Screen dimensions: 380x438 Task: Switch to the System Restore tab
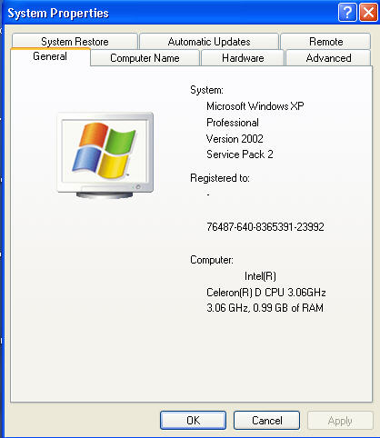(75, 42)
